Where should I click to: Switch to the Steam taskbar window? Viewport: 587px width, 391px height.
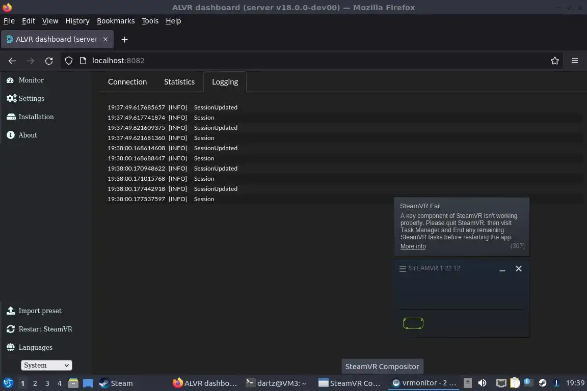116,383
